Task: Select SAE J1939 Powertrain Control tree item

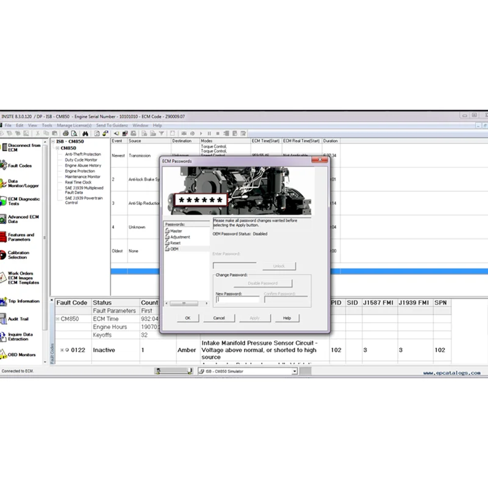Action: pyautogui.click(x=84, y=200)
